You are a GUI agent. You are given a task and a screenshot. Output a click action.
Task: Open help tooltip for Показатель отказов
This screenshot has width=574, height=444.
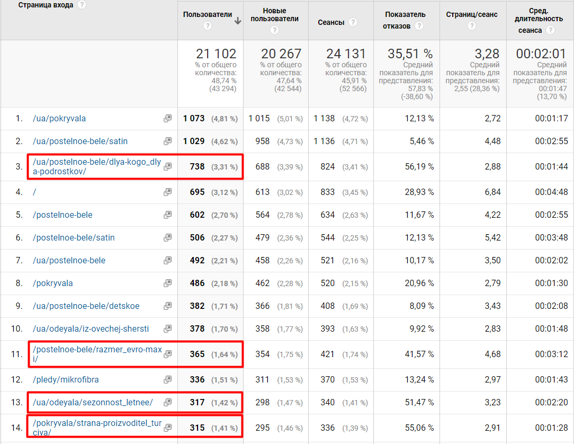[419, 26]
